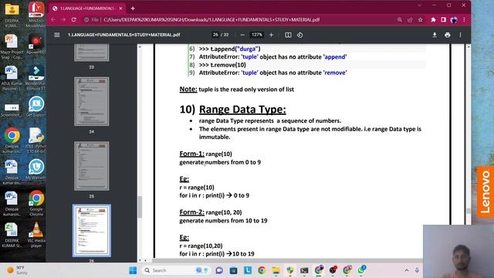The width and height of the screenshot is (494, 278).
Task: Click the text 'generate numbers from 0 to 9'
Action: [x=220, y=162]
